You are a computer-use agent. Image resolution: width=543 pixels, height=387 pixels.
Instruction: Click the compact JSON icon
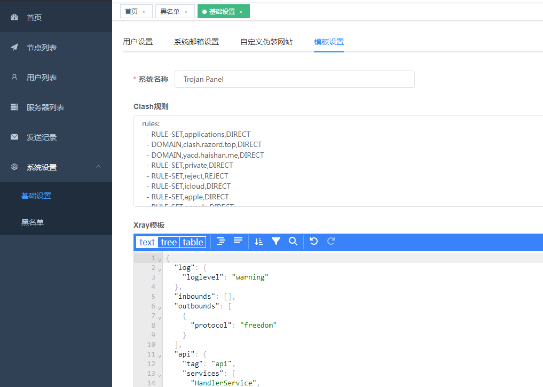pos(238,242)
